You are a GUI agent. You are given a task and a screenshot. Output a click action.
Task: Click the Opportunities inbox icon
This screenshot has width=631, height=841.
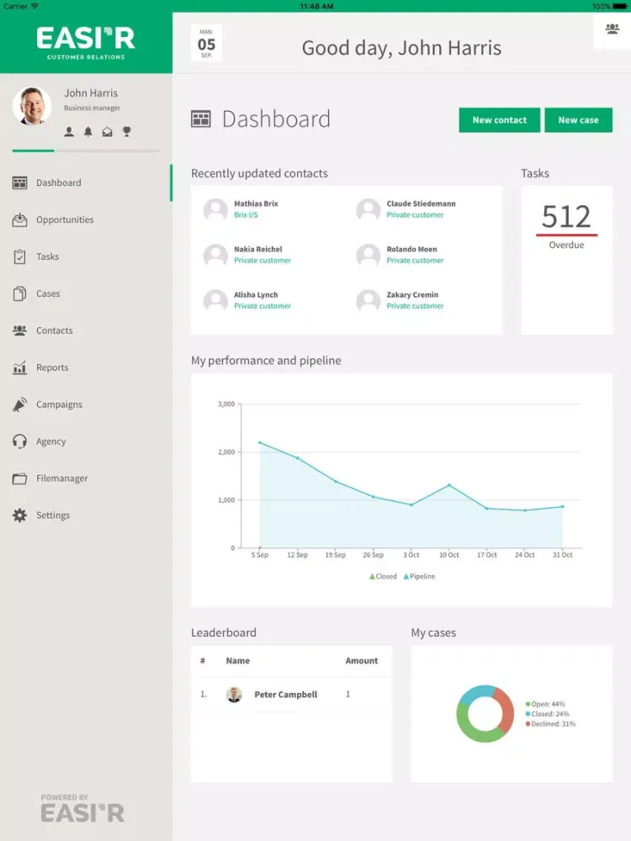click(20, 220)
